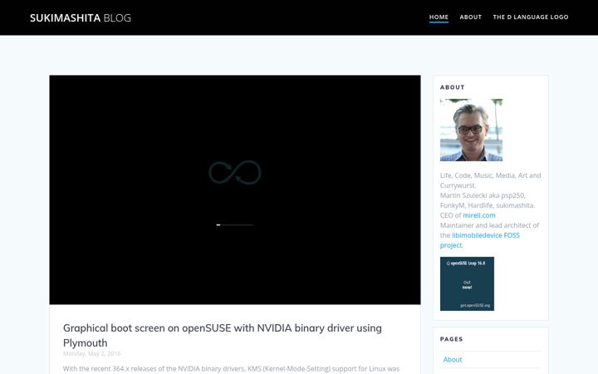Click the author profile photo
598x374 pixels.
[x=471, y=130]
